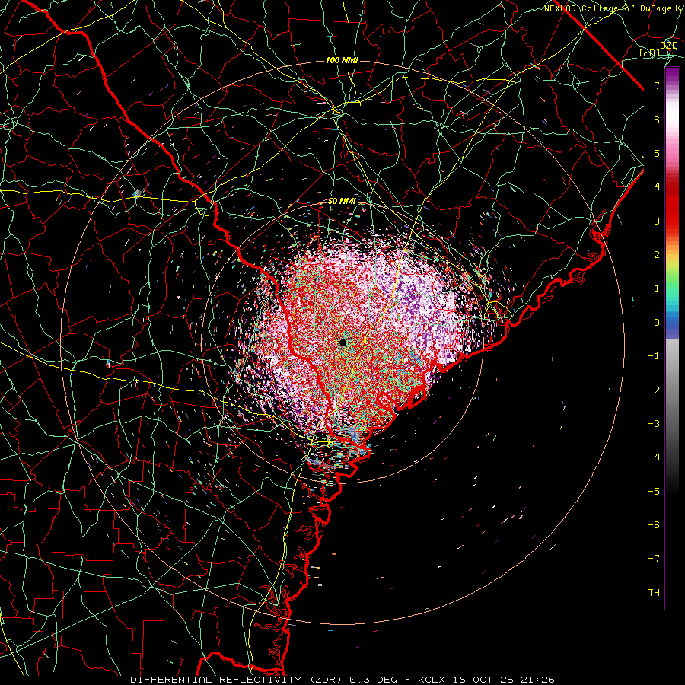The height and width of the screenshot is (685, 685).
Task: Click the 4 value on the color scale
Action: pyautogui.click(x=657, y=187)
